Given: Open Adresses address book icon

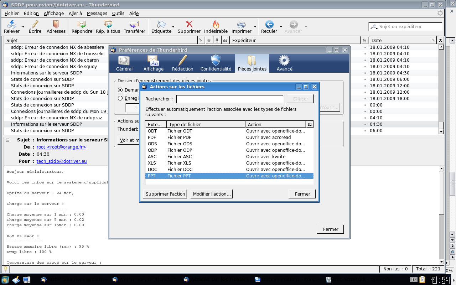Looking at the screenshot, I should pos(56,25).
